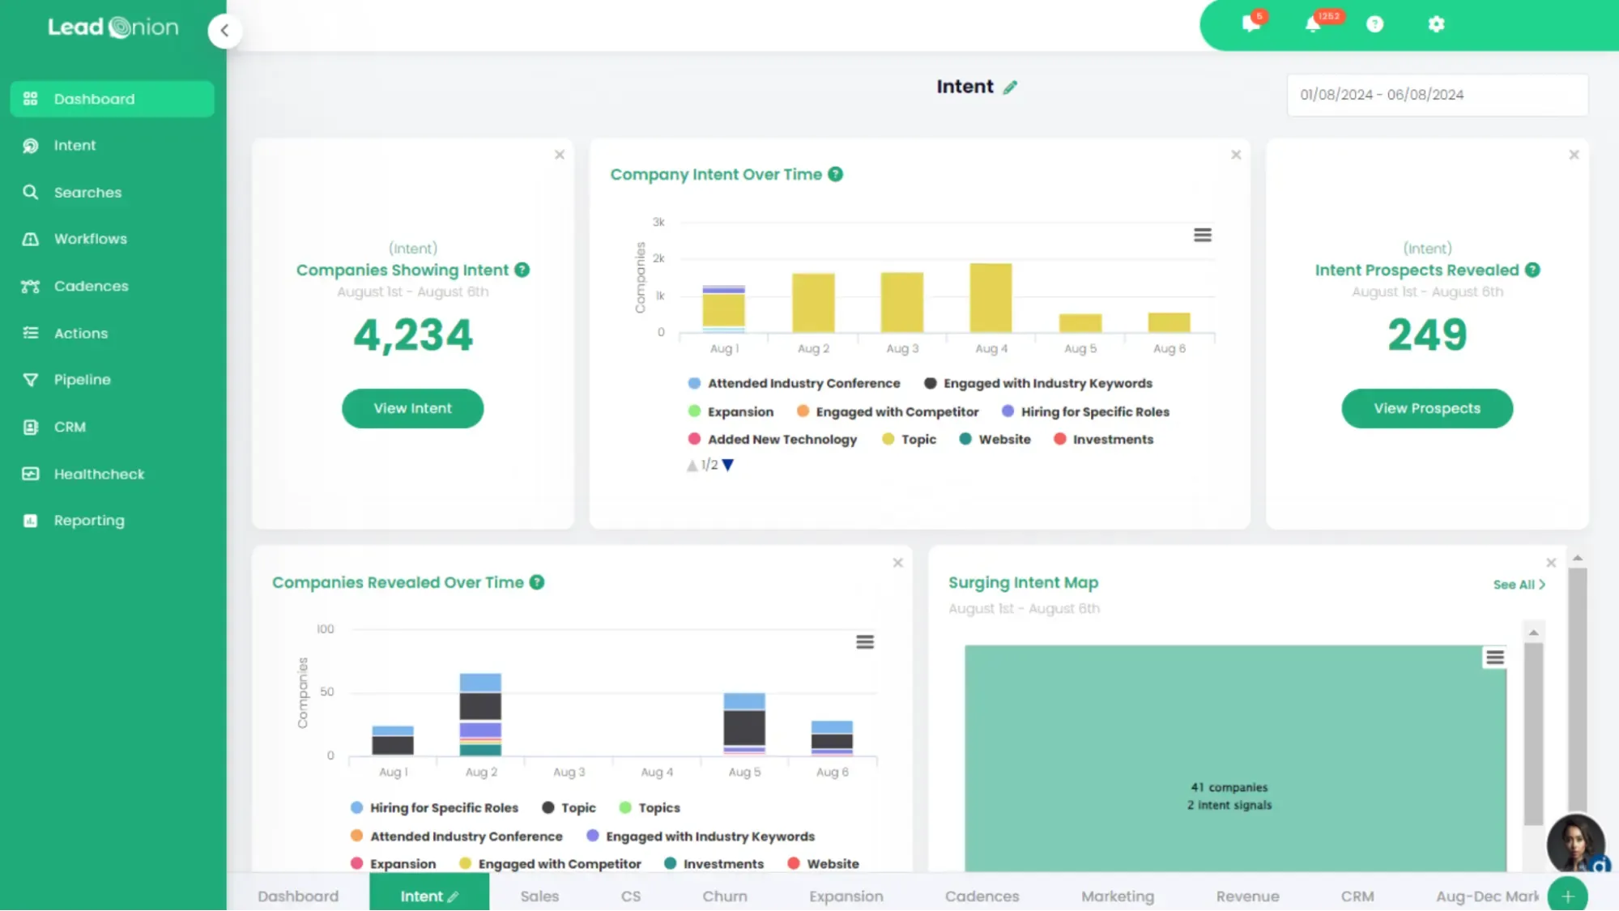The image size is (1619, 911).
Task: Collapse the left sidebar with chevron
Action: (x=224, y=30)
